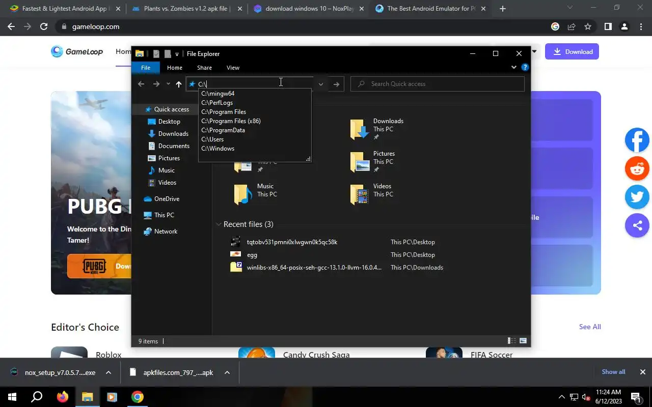
Task: Switch to details view in File Explorer
Action: pos(511,341)
